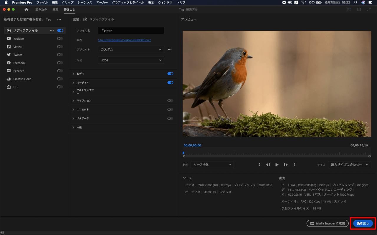The image size is (377, 235).
Task: Open the サイズ dropdown 出力サイズに合わせ
Action: 350,165
